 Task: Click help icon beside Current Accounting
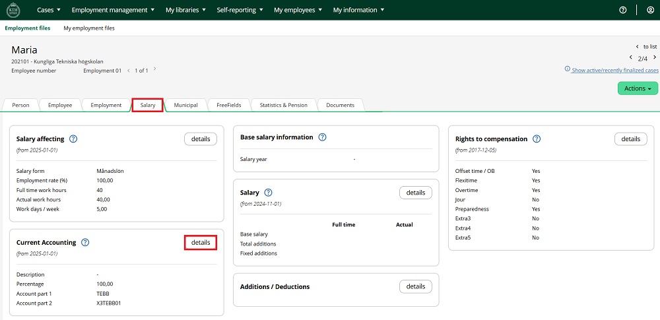[x=85, y=242]
